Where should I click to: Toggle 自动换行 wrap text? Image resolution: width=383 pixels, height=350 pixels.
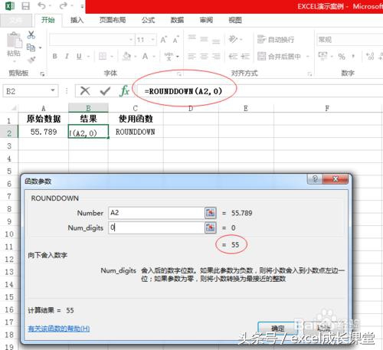click(276, 39)
